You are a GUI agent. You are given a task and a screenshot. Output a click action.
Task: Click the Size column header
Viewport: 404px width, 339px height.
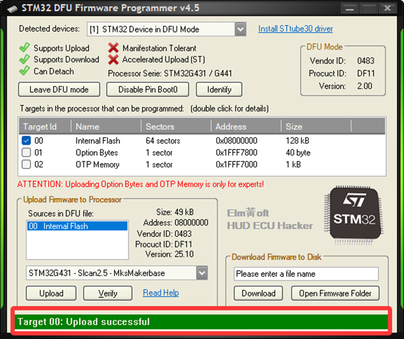pos(316,127)
